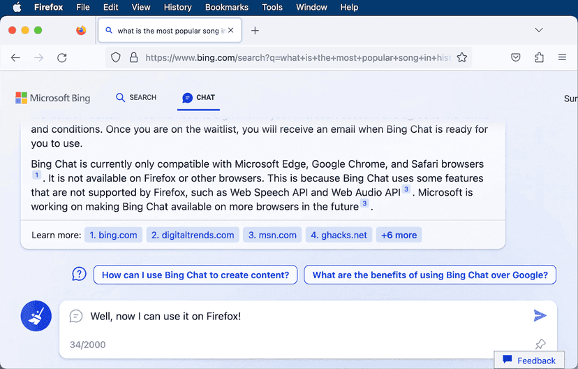Click the New topic broom icon
The image size is (578, 369).
click(x=36, y=317)
